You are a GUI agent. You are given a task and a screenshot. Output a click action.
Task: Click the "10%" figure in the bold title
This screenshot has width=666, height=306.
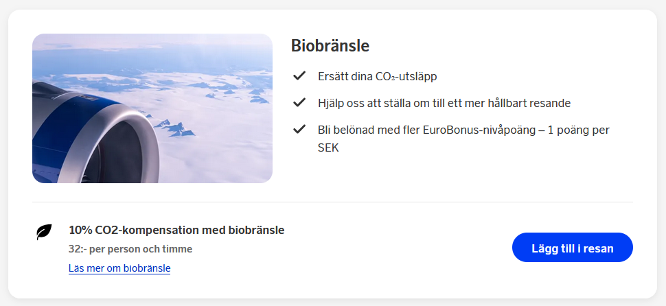point(80,230)
